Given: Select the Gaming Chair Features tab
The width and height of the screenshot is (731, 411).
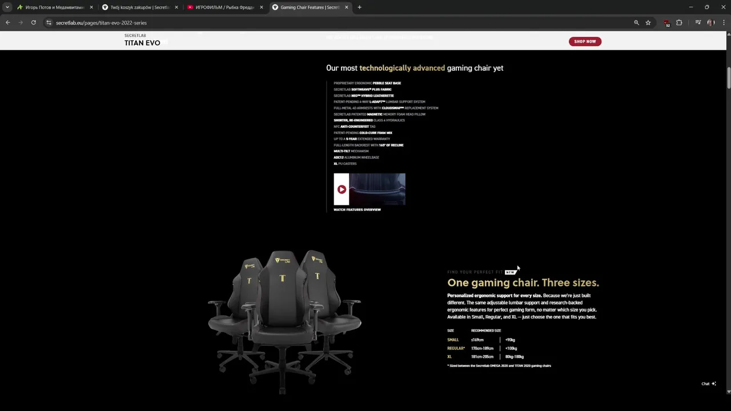Looking at the screenshot, I should pyautogui.click(x=310, y=7).
